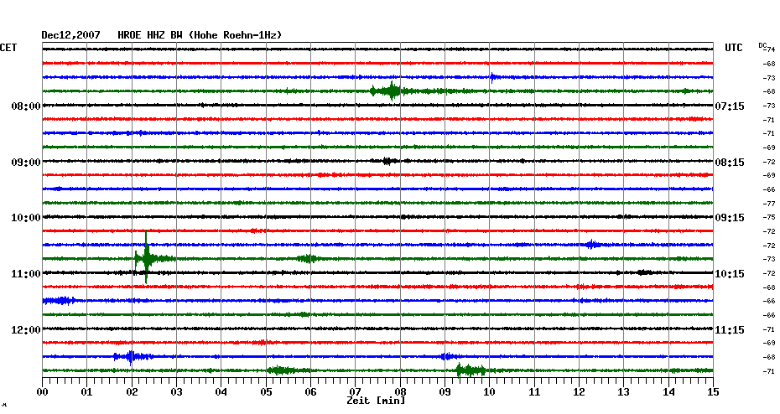Click minute tick label 02

[x=132, y=392]
